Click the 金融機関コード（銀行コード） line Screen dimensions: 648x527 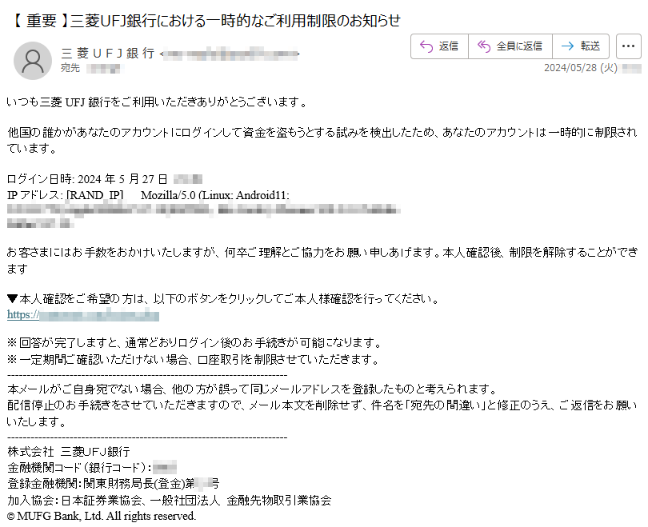coord(92,468)
